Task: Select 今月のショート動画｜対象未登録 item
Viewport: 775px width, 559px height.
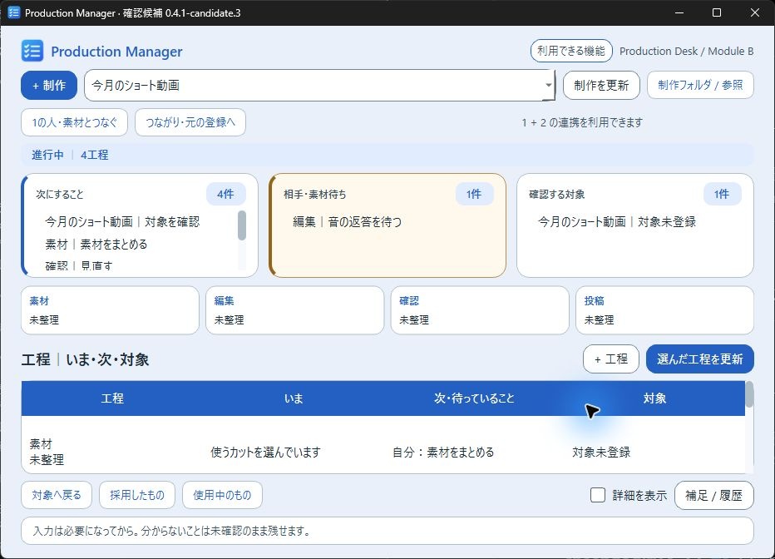Action: click(617, 222)
